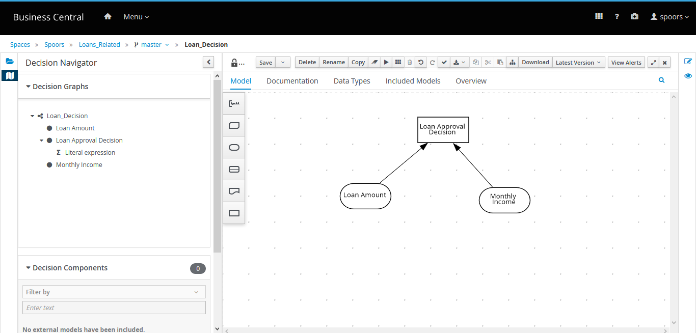This screenshot has width=696, height=333.
Task: Open the Filter by combo box
Action: 114,292
